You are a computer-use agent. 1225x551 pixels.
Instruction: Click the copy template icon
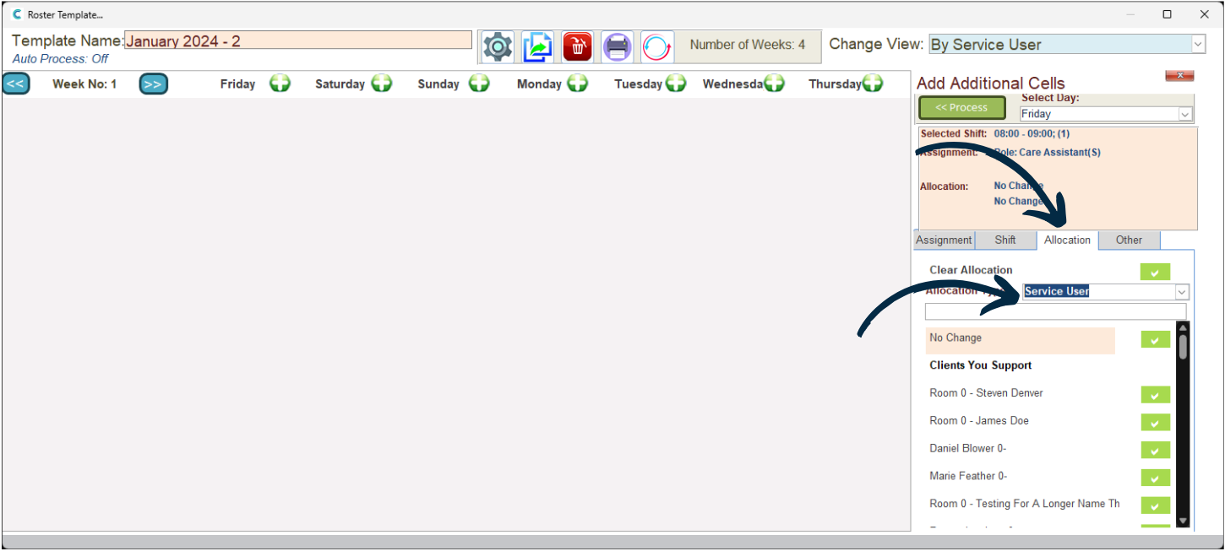pos(536,46)
